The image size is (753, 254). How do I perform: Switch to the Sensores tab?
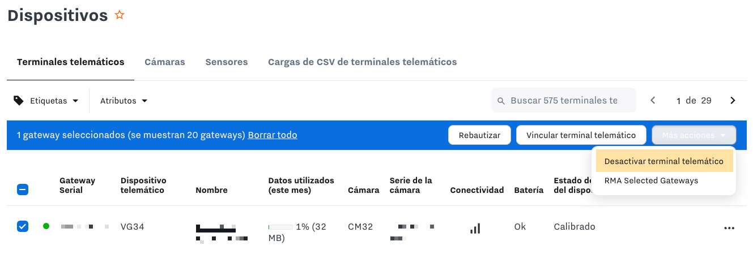click(x=227, y=62)
